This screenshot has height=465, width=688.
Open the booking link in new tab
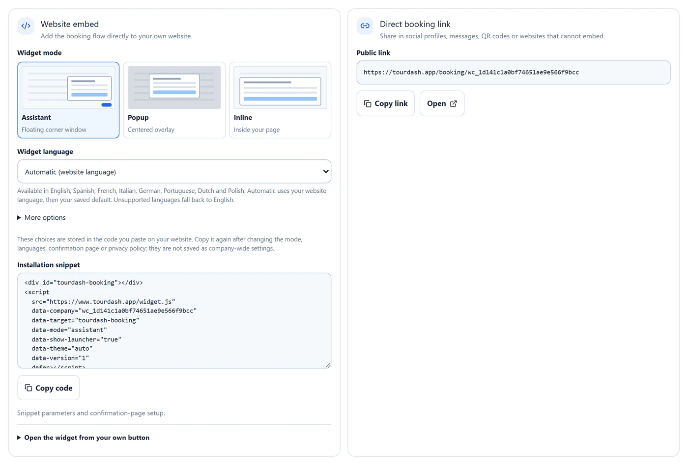pos(442,103)
